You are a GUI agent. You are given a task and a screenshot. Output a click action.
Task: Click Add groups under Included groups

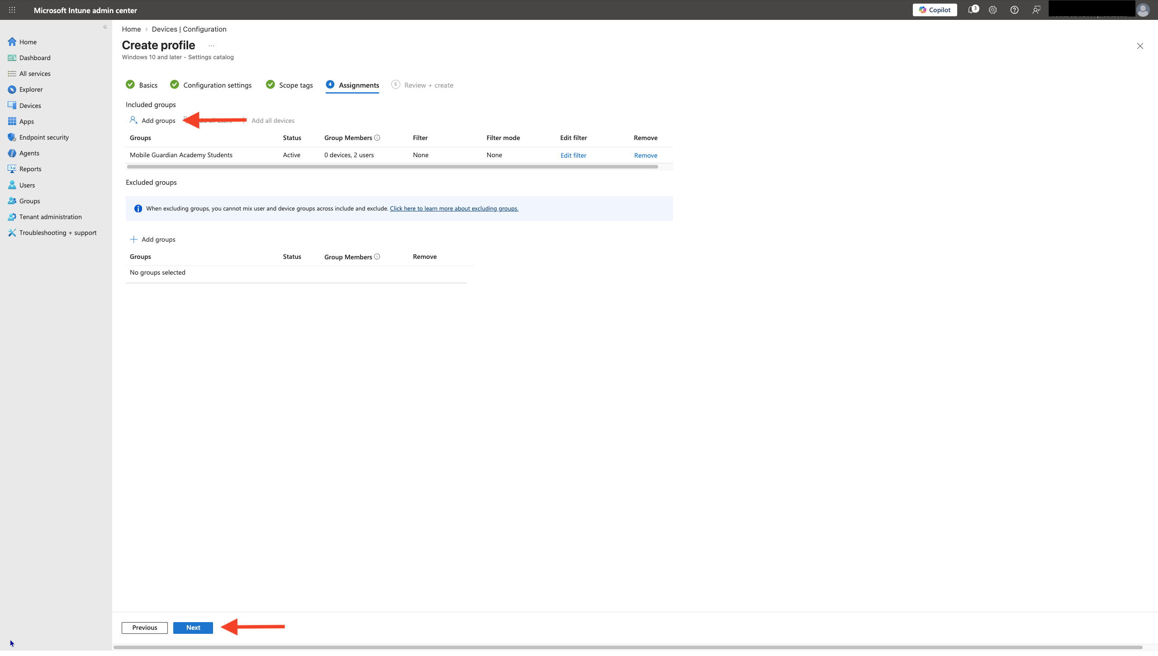(x=152, y=121)
